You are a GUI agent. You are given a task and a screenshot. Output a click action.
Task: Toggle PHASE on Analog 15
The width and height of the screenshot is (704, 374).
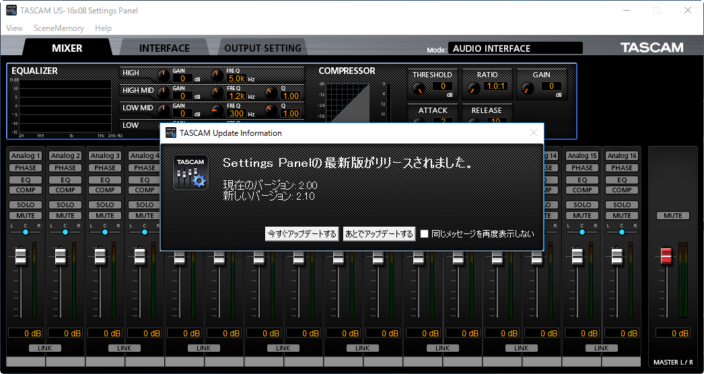point(582,168)
